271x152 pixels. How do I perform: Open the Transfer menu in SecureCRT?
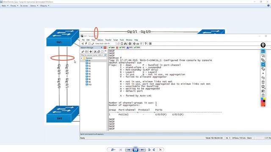tap(108, 40)
